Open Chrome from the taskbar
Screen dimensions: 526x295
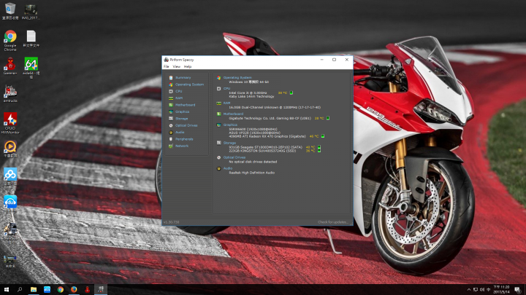click(x=61, y=290)
